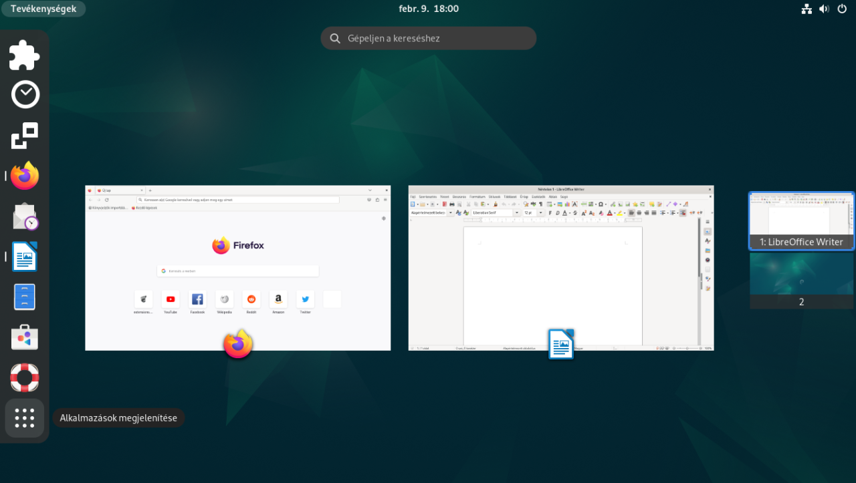
Task: Click the volume speaker icon in top bar
Action: point(824,9)
